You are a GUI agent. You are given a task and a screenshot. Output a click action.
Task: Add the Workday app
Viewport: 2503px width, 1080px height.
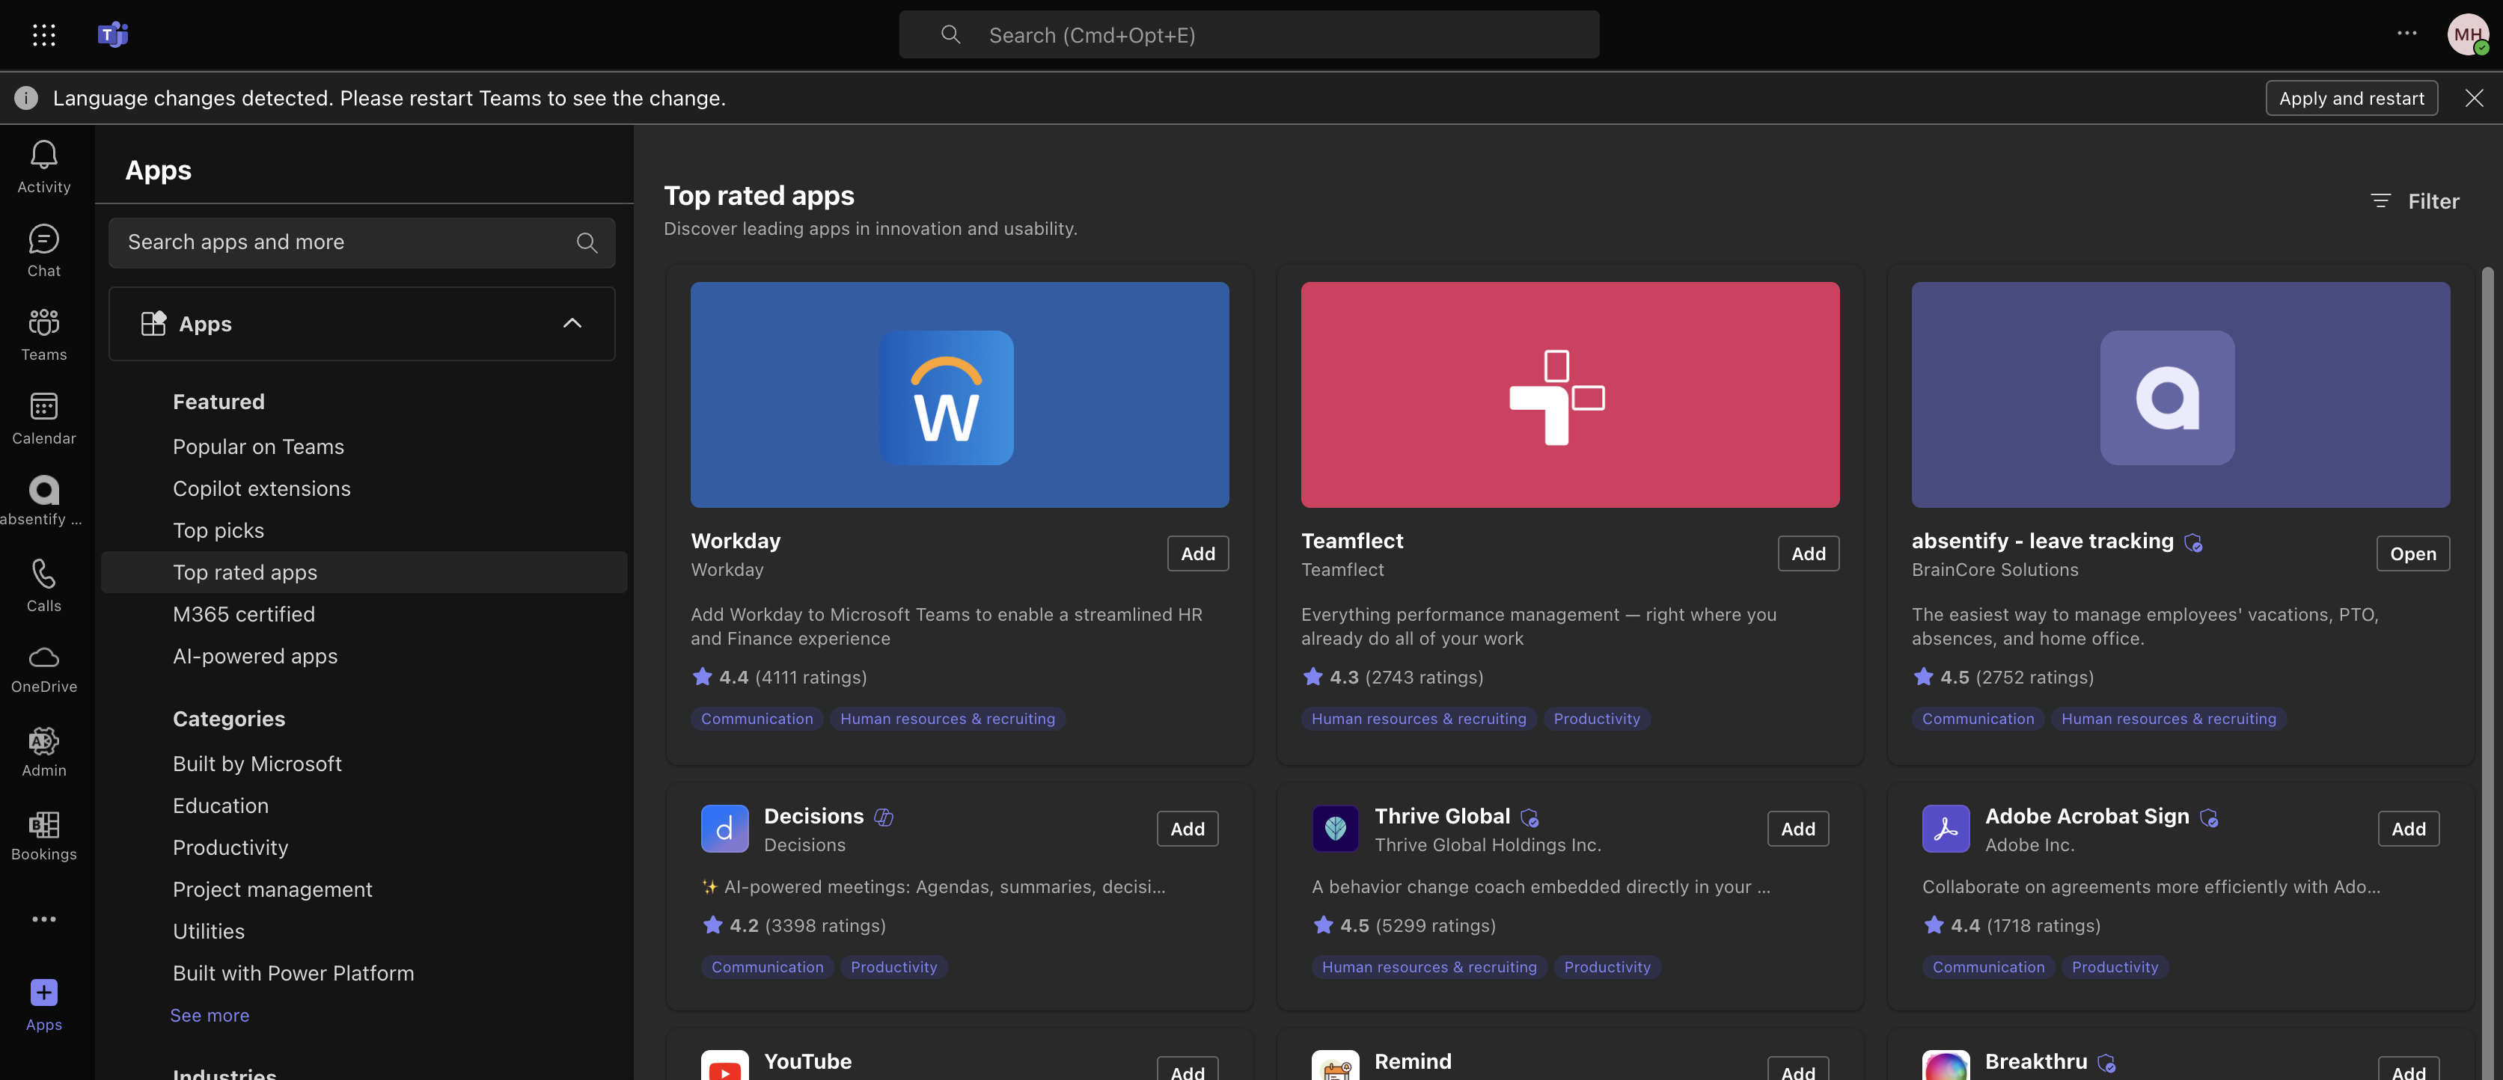[1197, 553]
